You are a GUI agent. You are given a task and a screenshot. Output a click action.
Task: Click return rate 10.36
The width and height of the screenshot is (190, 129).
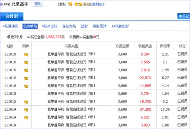click(x=165, y=109)
